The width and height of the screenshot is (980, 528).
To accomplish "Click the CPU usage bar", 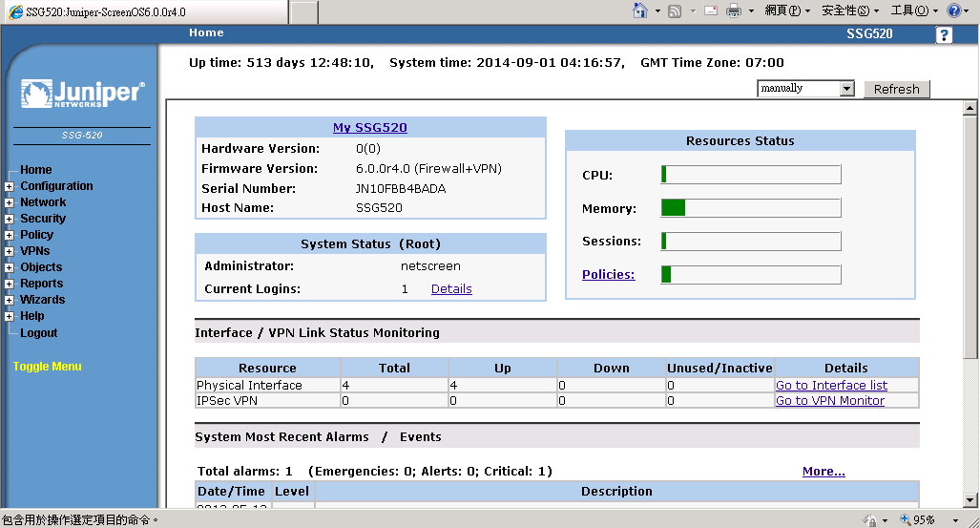I will click(751, 175).
